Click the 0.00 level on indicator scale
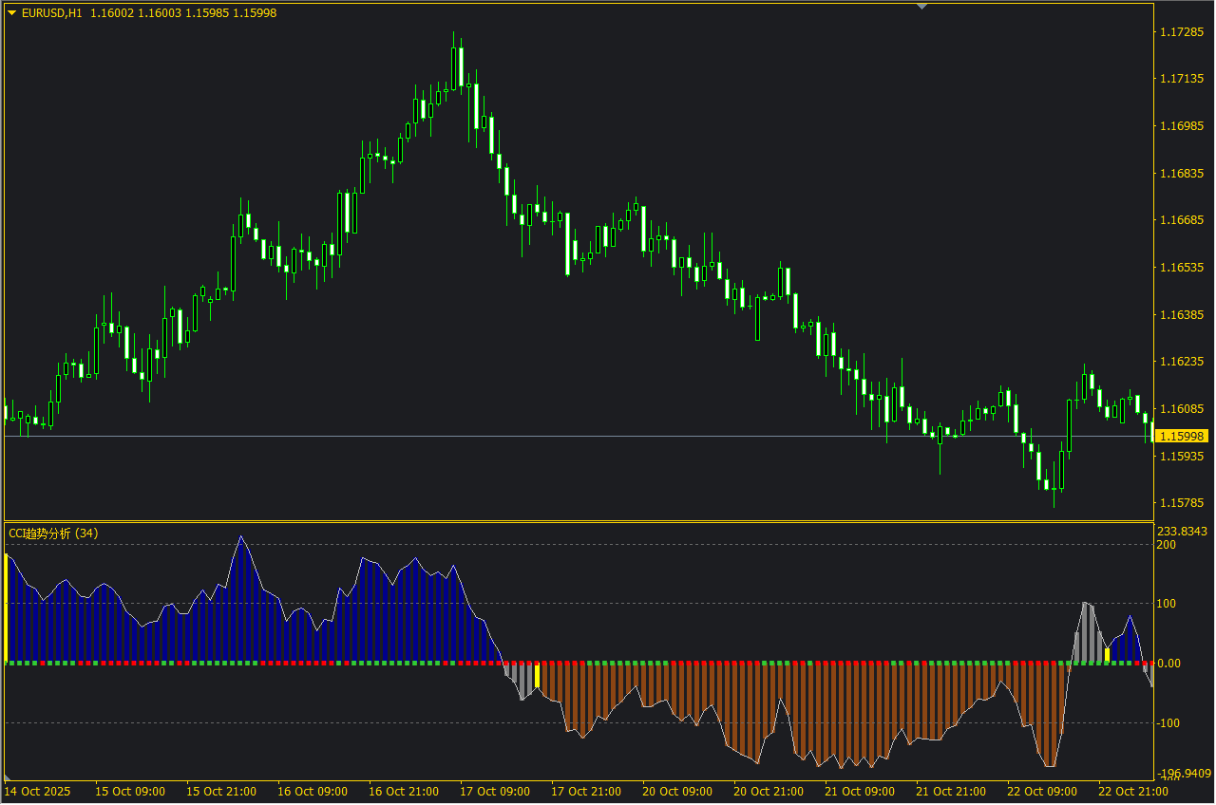The image size is (1216, 805). [x=1168, y=664]
